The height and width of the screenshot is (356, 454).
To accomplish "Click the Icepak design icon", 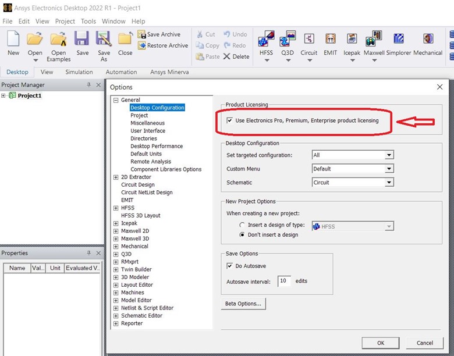I will tap(352, 39).
